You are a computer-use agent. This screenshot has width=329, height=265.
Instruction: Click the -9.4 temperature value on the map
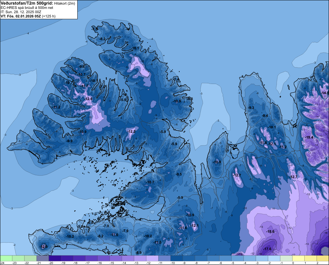[x=265, y=116]
